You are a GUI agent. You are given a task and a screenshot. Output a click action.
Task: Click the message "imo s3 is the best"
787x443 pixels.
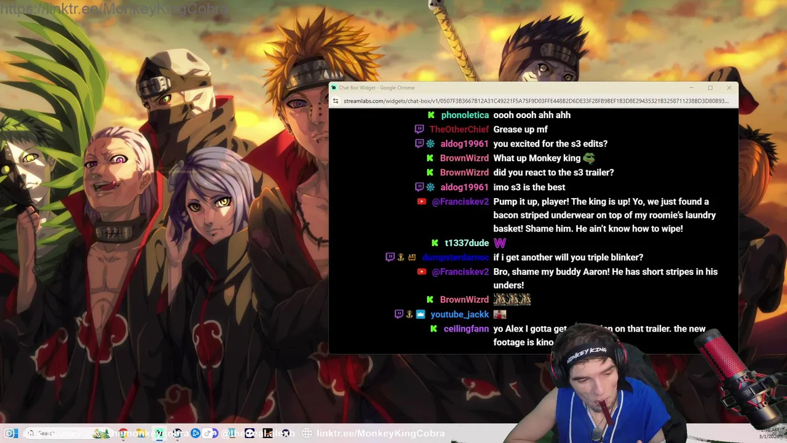pyautogui.click(x=529, y=187)
